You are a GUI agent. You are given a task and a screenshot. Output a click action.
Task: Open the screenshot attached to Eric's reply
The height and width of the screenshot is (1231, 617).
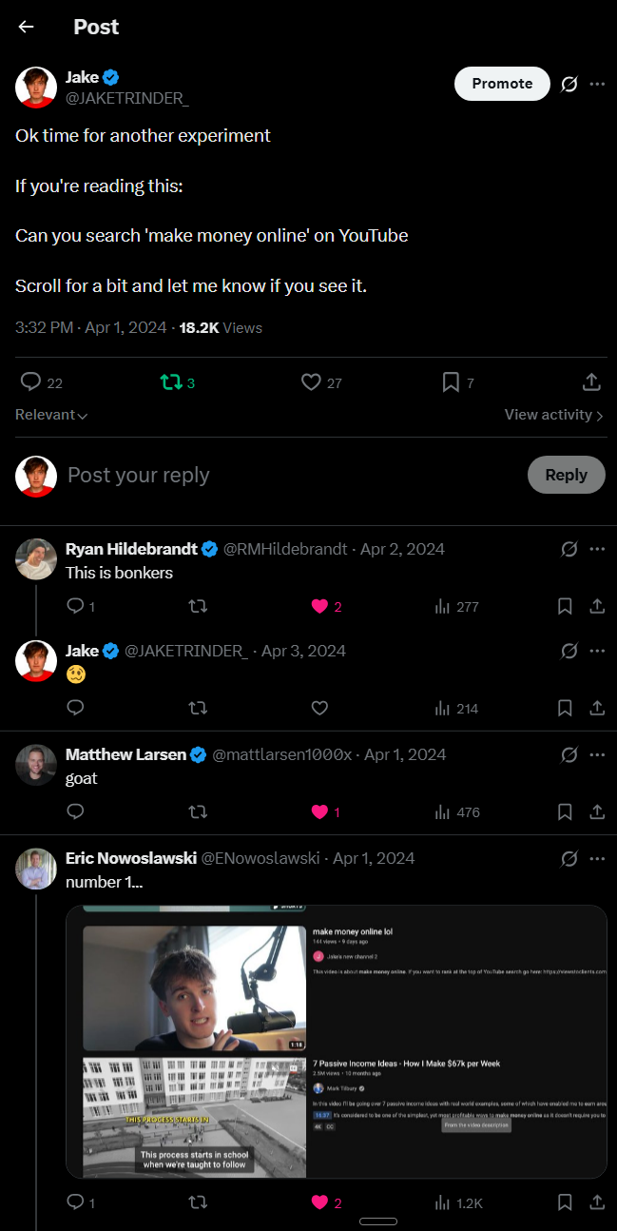pos(335,1042)
